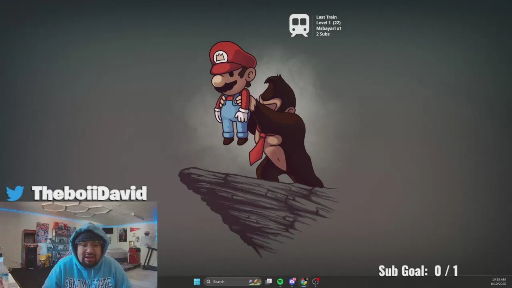
Task: Click the webcam feed overlay
Action: tap(79, 245)
